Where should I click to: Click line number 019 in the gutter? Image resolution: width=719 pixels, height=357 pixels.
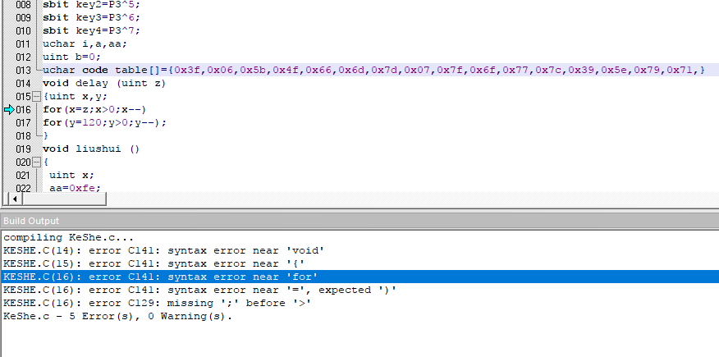tap(23, 149)
